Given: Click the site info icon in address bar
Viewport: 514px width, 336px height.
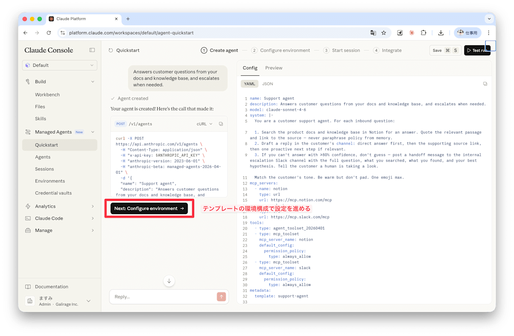Looking at the screenshot, I should pos(63,33).
